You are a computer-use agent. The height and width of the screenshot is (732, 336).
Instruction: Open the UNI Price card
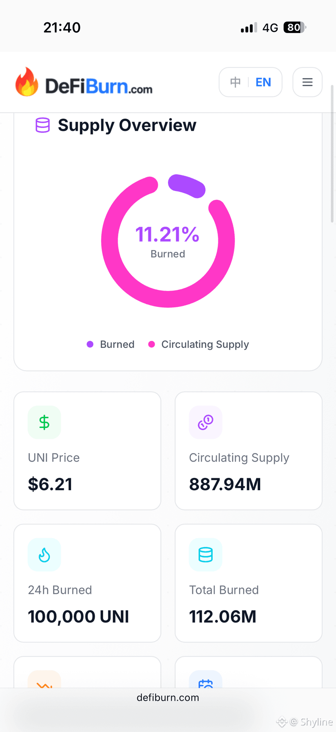click(x=87, y=451)
